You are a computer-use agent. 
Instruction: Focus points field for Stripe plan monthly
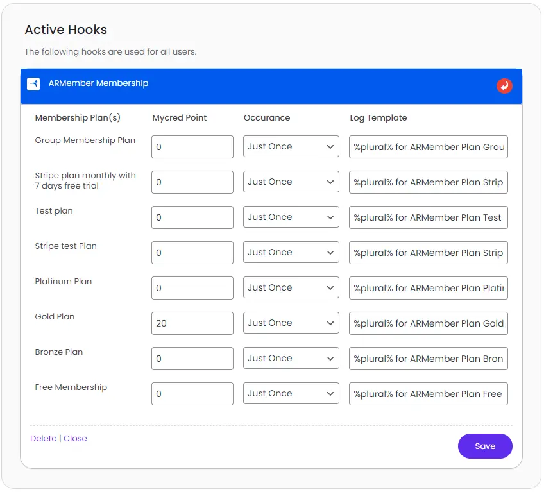click(192, 182)
